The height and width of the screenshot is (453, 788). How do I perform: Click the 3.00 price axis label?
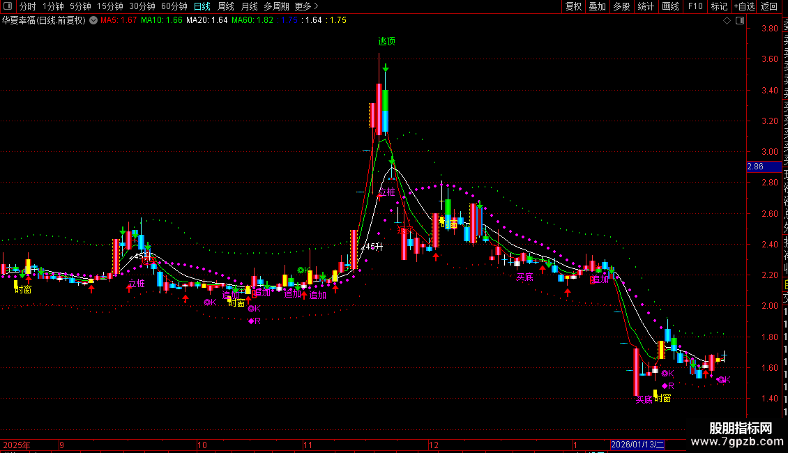tap(770, 152)
